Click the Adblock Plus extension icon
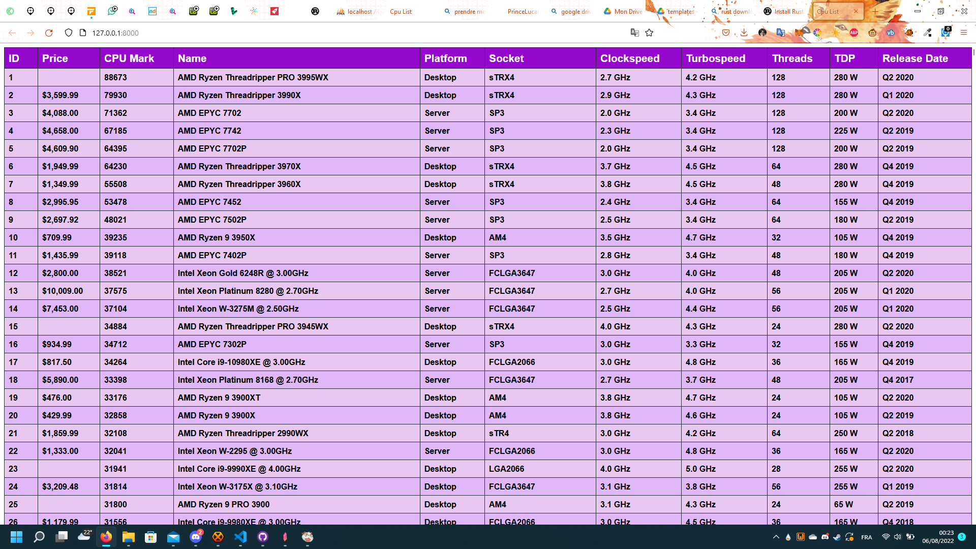This screenshot has width=976, height=549. pyautogui.click(x=854, y=33)
